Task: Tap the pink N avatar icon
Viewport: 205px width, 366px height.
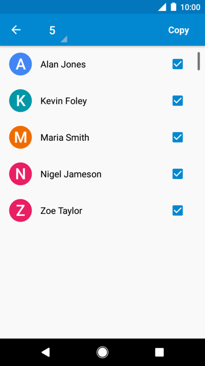Action: coord(20,174)
